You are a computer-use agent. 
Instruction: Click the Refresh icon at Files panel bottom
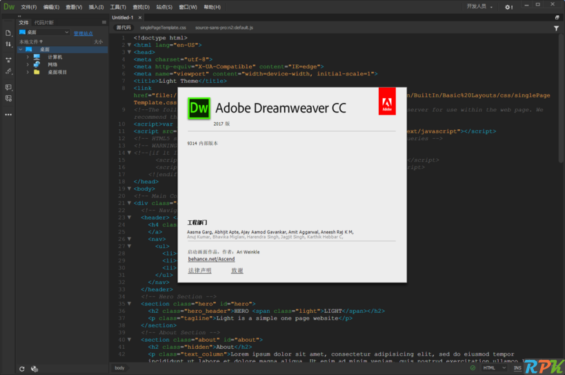point(22,369)
